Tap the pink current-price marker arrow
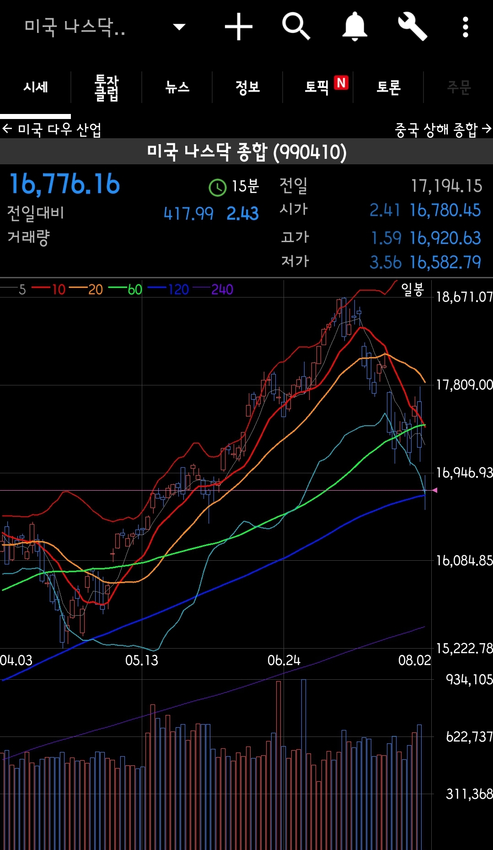493x850 pixels. point(434,490)
